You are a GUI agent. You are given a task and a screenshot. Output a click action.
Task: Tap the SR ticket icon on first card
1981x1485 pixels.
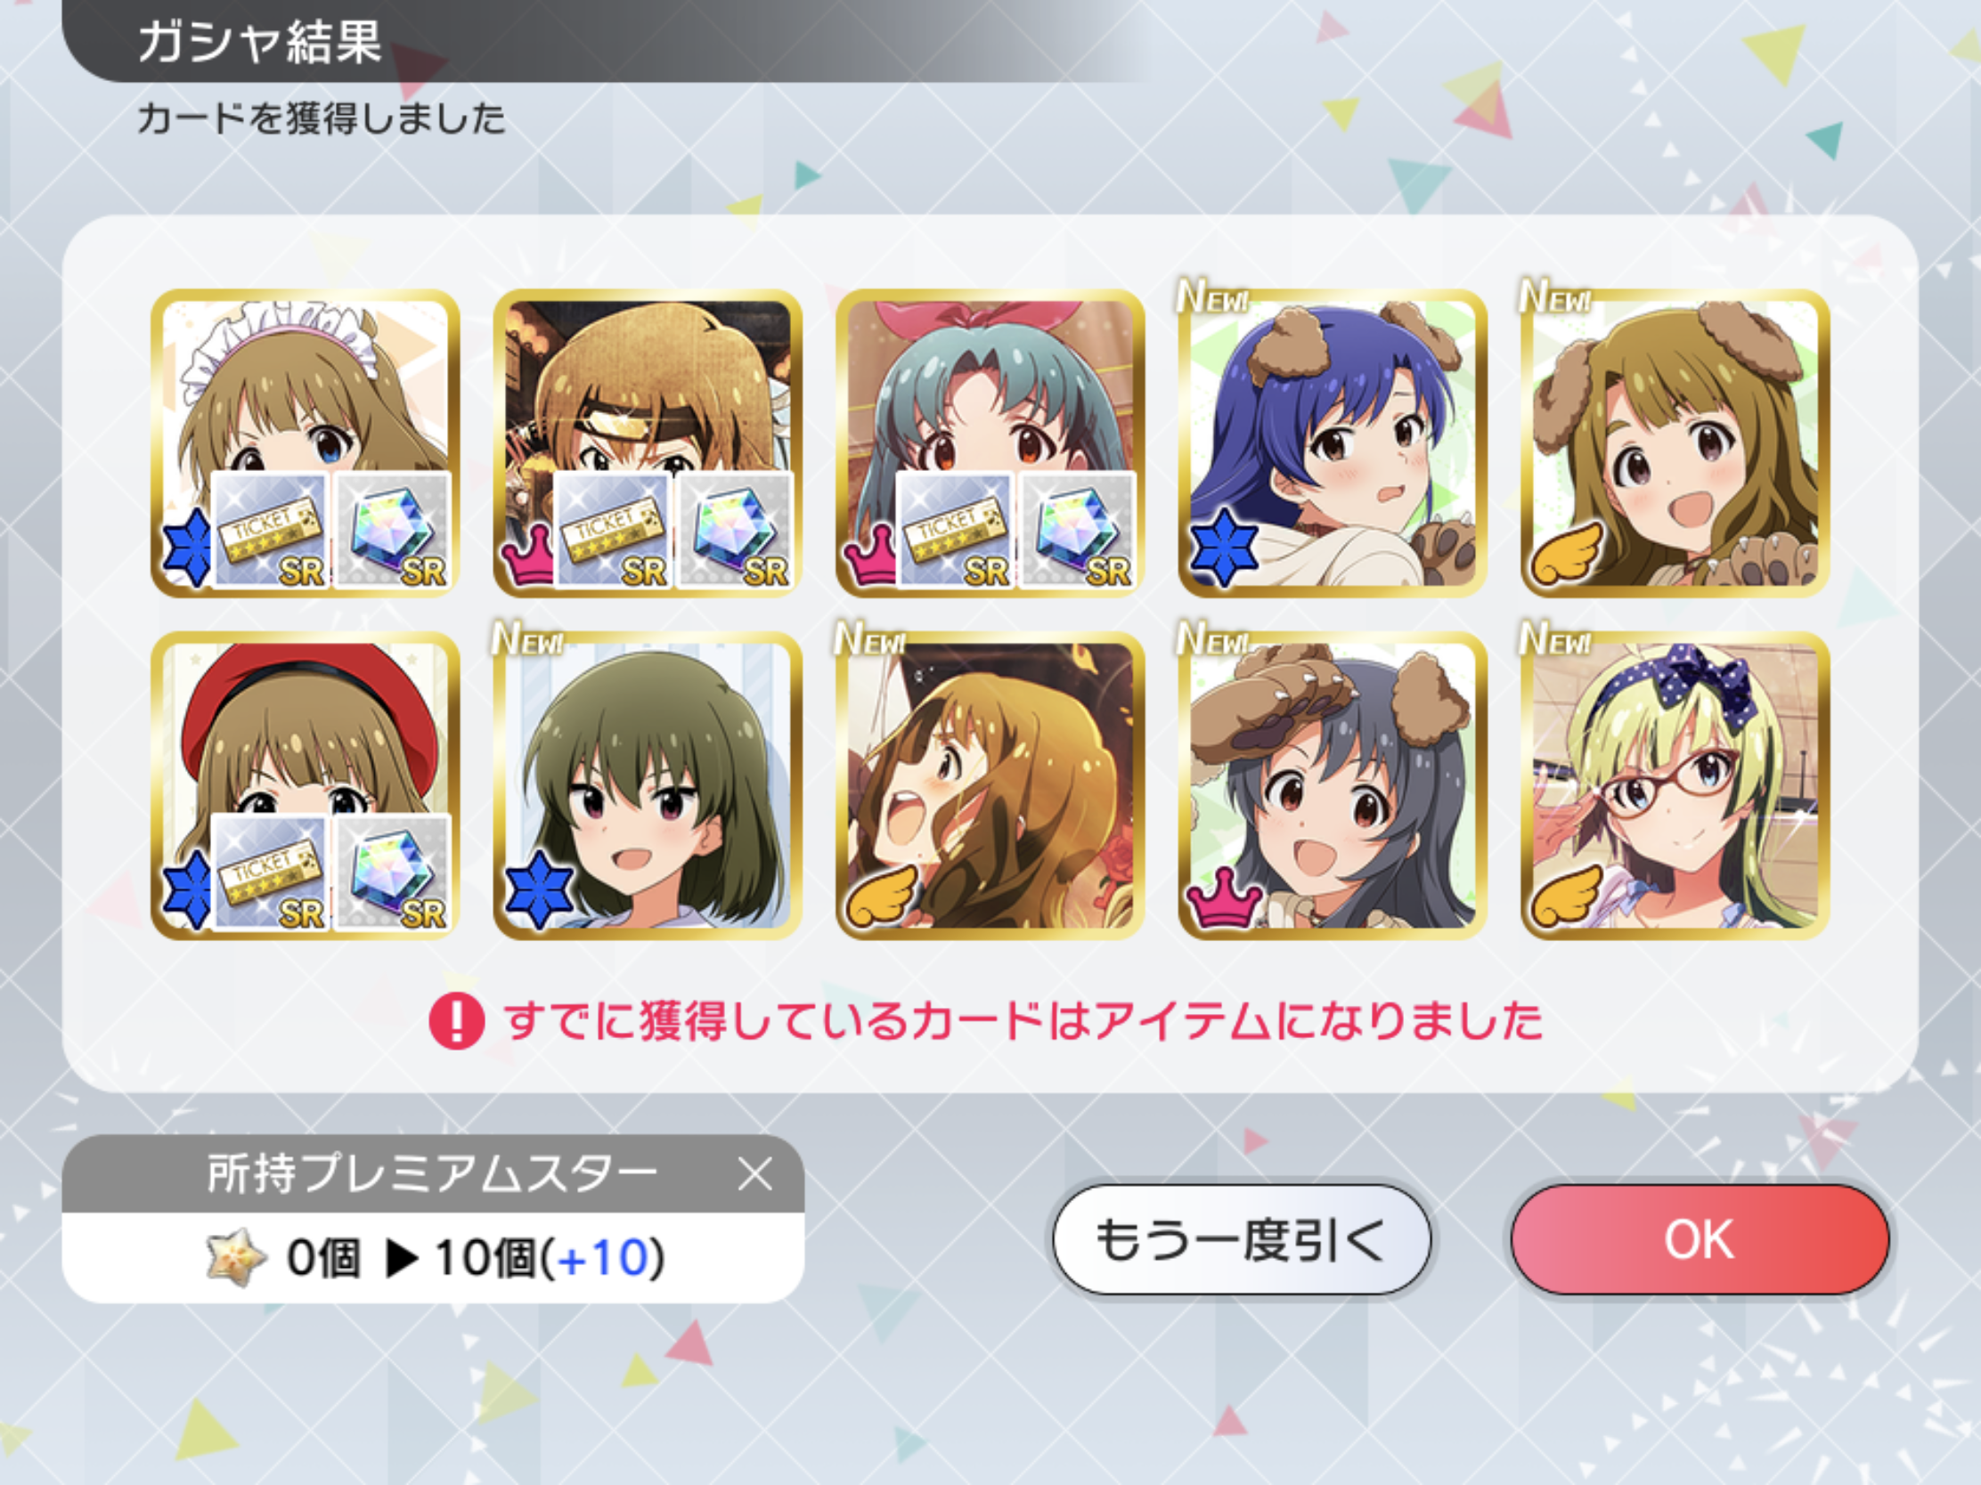pos(271,530)
